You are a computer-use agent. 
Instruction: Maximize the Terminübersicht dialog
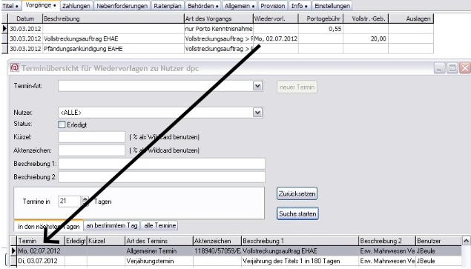coord(452,68)
